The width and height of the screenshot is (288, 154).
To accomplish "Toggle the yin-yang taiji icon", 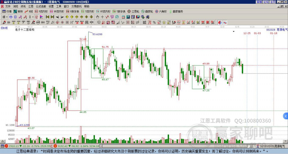I will tap(220, 22).
